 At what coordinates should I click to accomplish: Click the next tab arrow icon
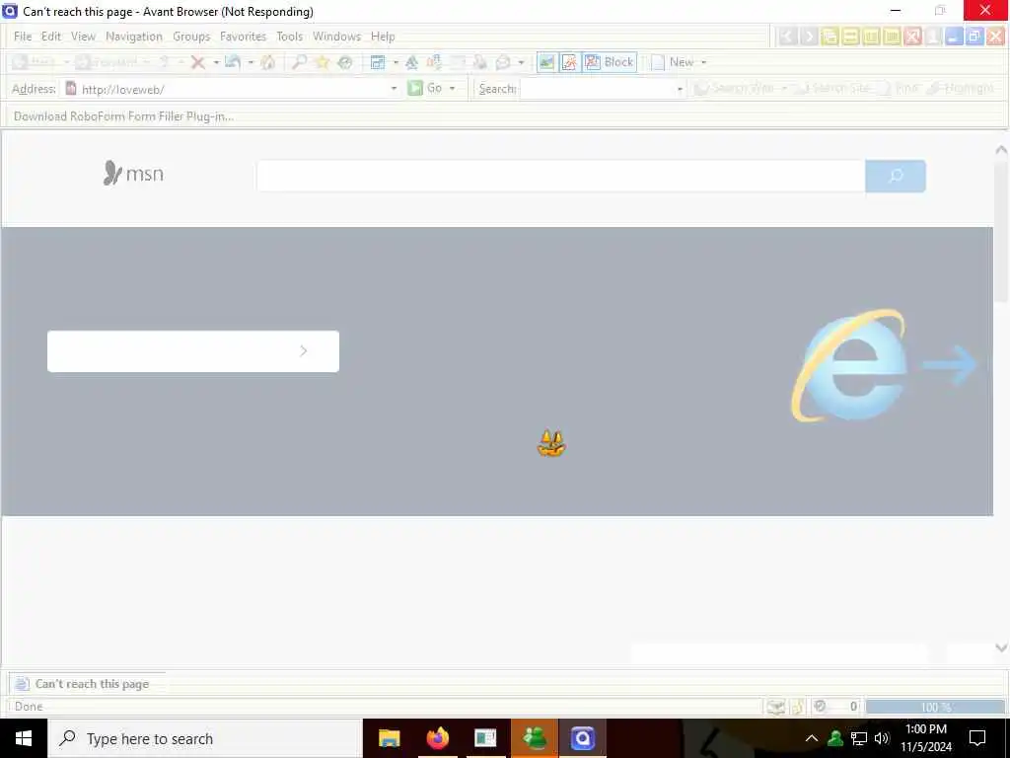[x=809, y=37]
